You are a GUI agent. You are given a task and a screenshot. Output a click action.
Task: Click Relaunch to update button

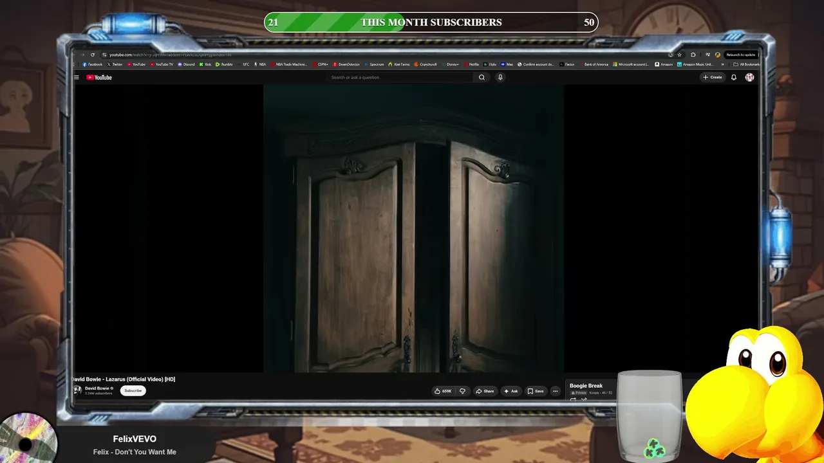[x=741, y=55]
